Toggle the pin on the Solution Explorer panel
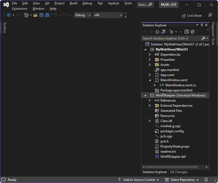Viewport: 218px width, 183px height. coord(201,25)
